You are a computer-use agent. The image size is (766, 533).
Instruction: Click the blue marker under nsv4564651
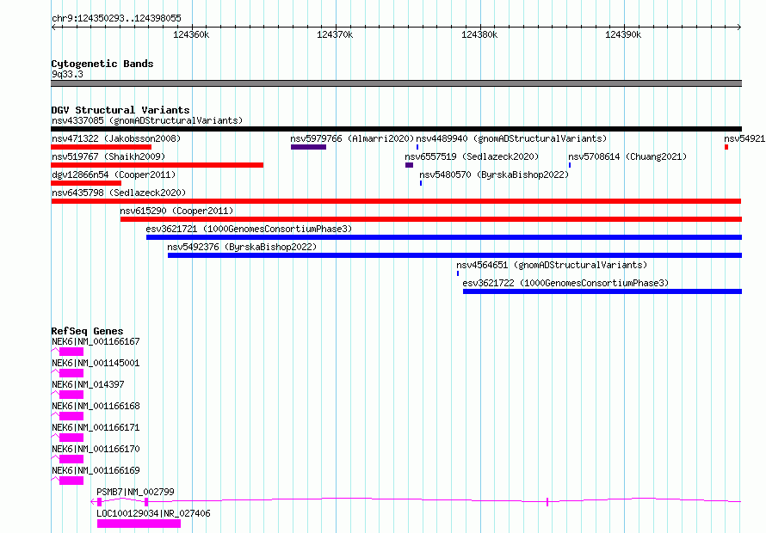click(458, 273)
